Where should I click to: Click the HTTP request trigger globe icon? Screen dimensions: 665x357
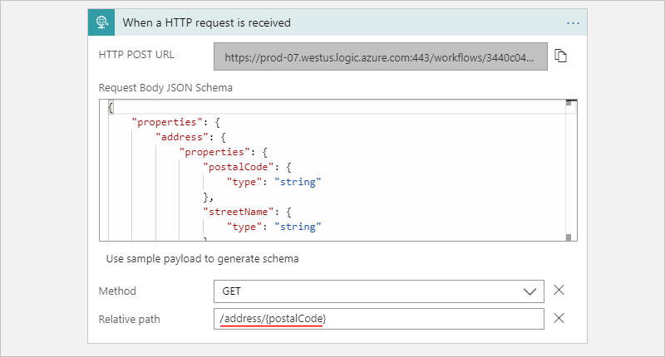tap(101, 22)
